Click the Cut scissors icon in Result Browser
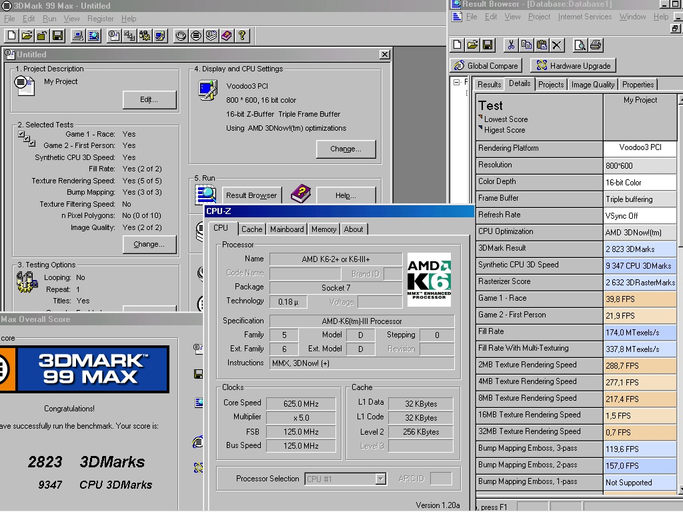 (x=511, y=45)
